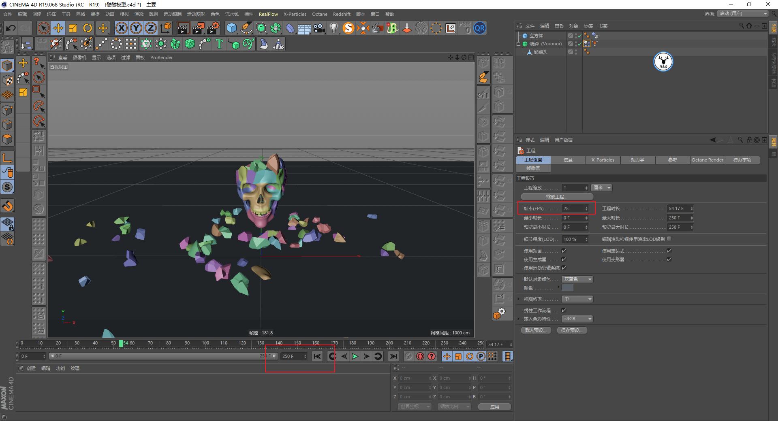Click the Render to Picture Viewer icon
This screenshot has width=778, height=421.
pyautogui.click(x=198, y=28)
